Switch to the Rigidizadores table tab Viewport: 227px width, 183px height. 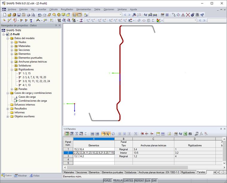click(188, 172)
